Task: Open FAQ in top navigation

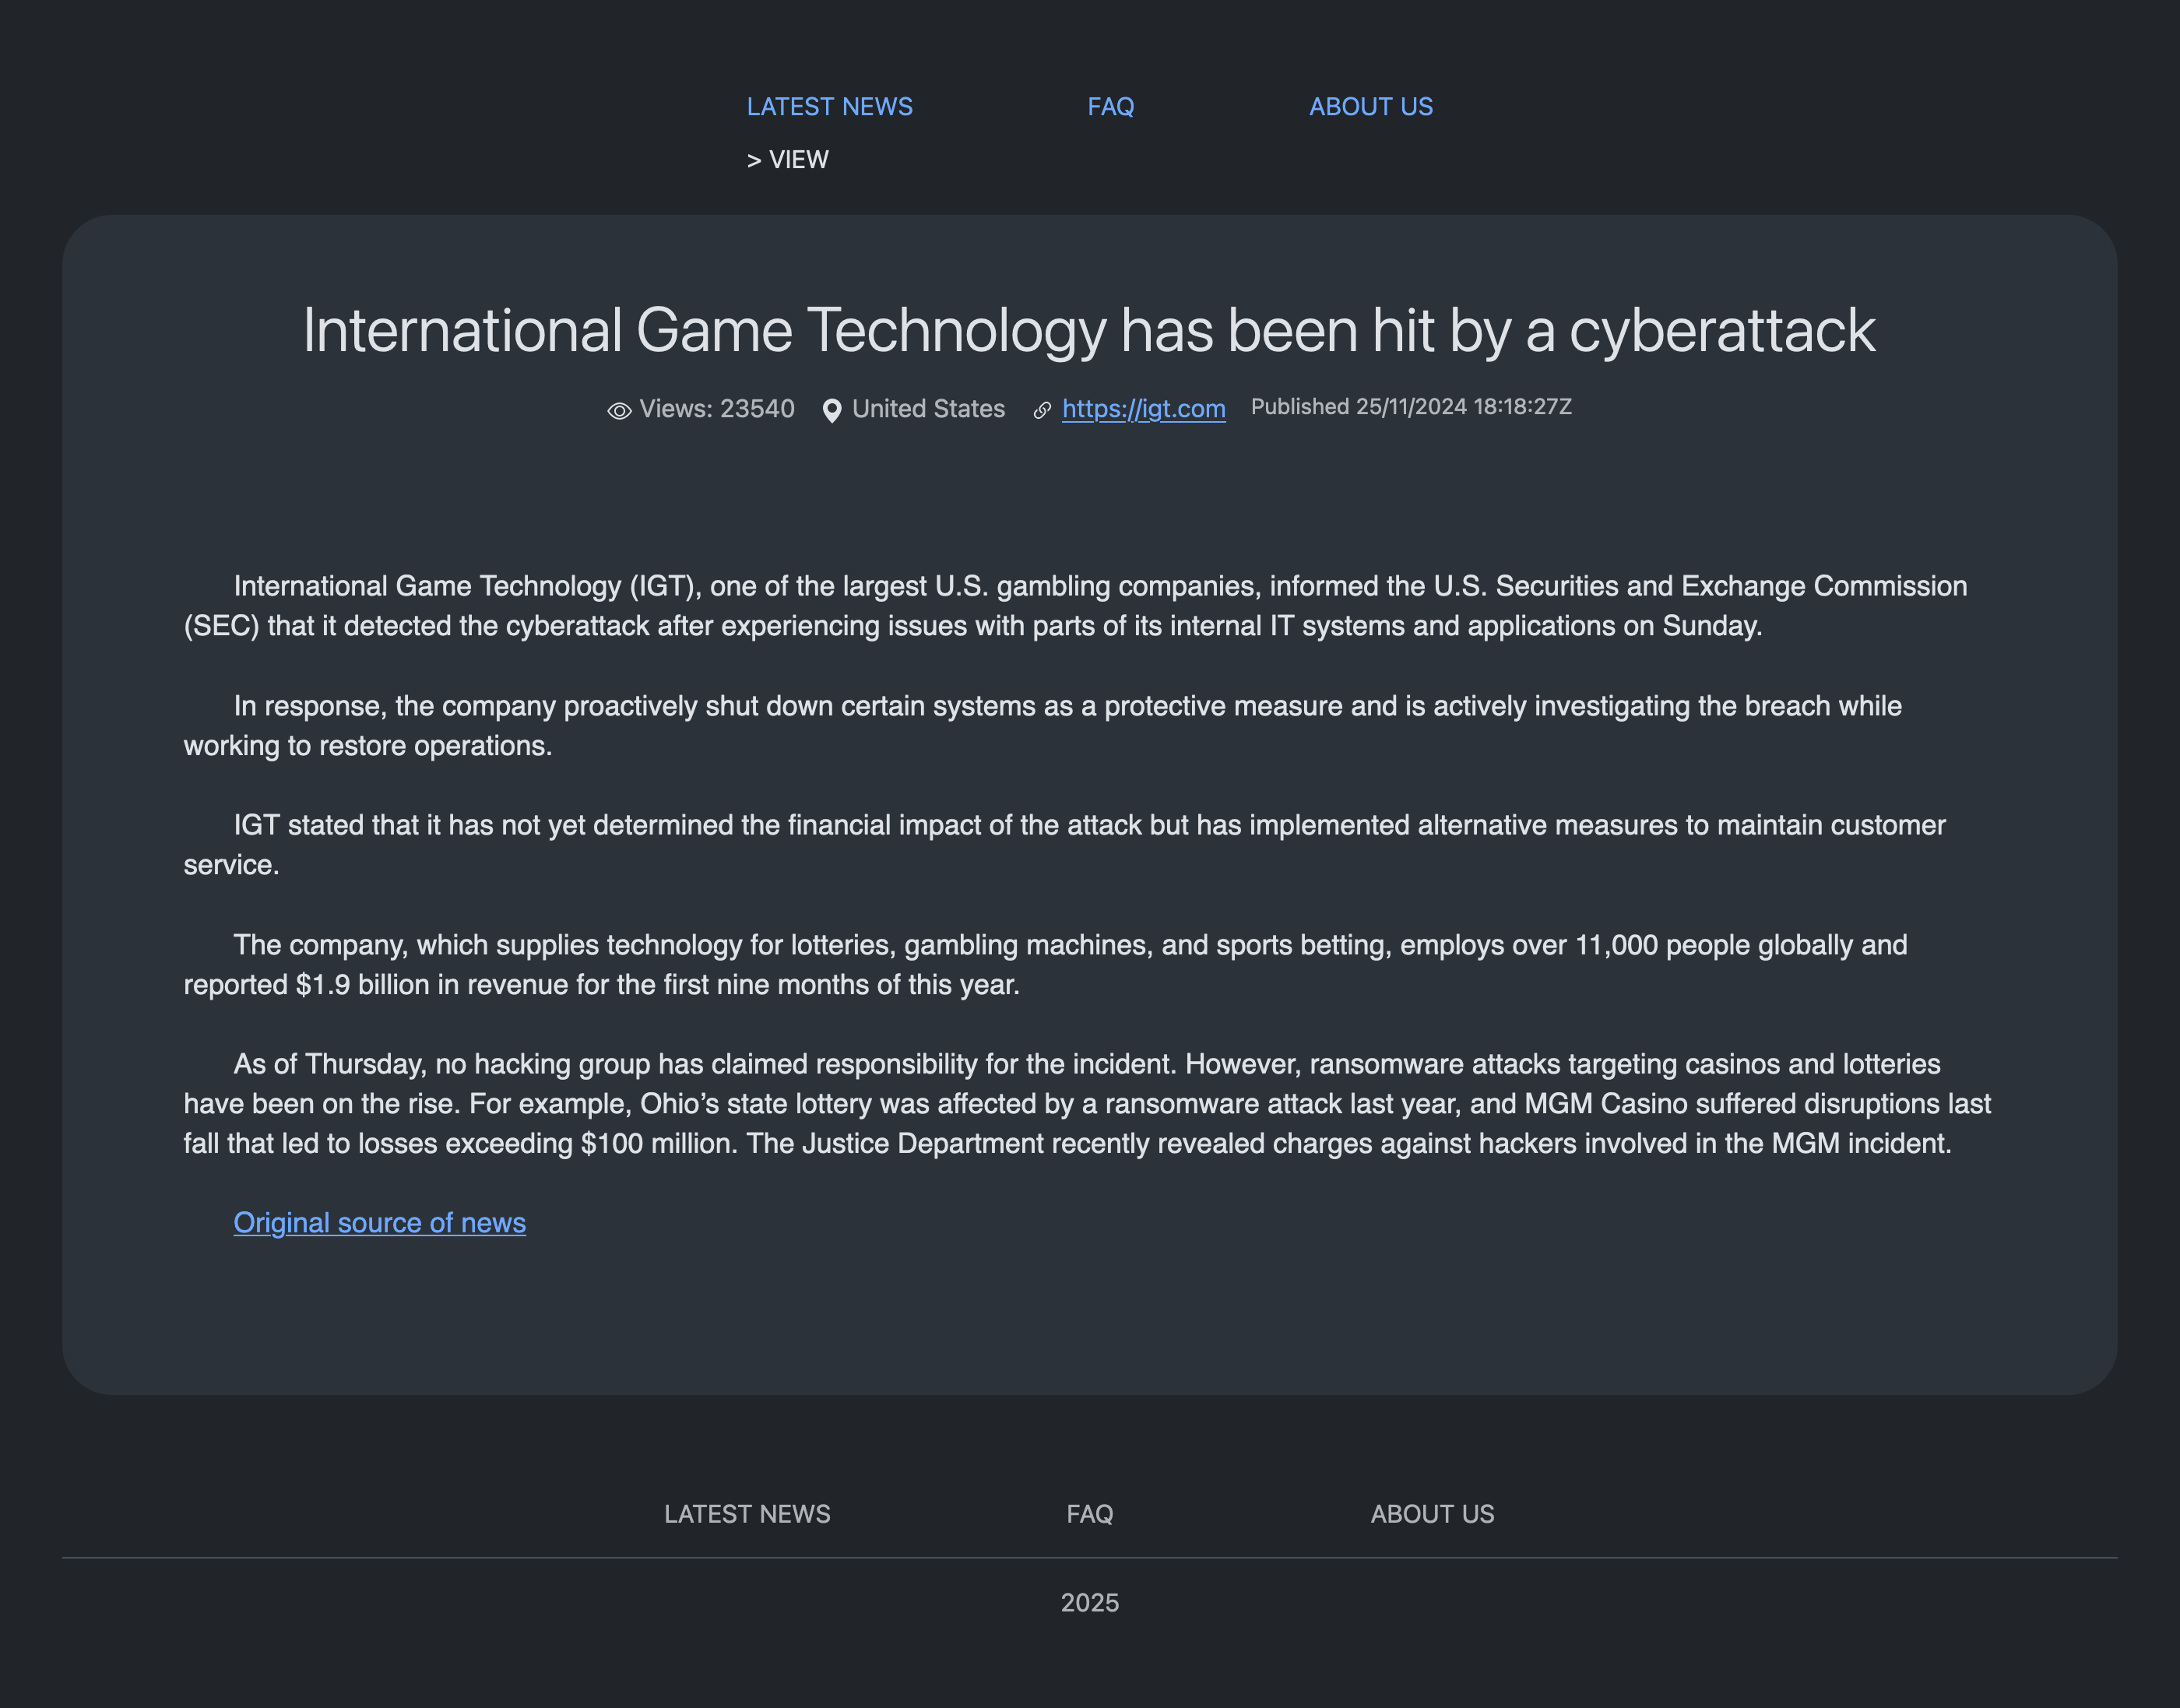Action: click(x=1110, y=107)
